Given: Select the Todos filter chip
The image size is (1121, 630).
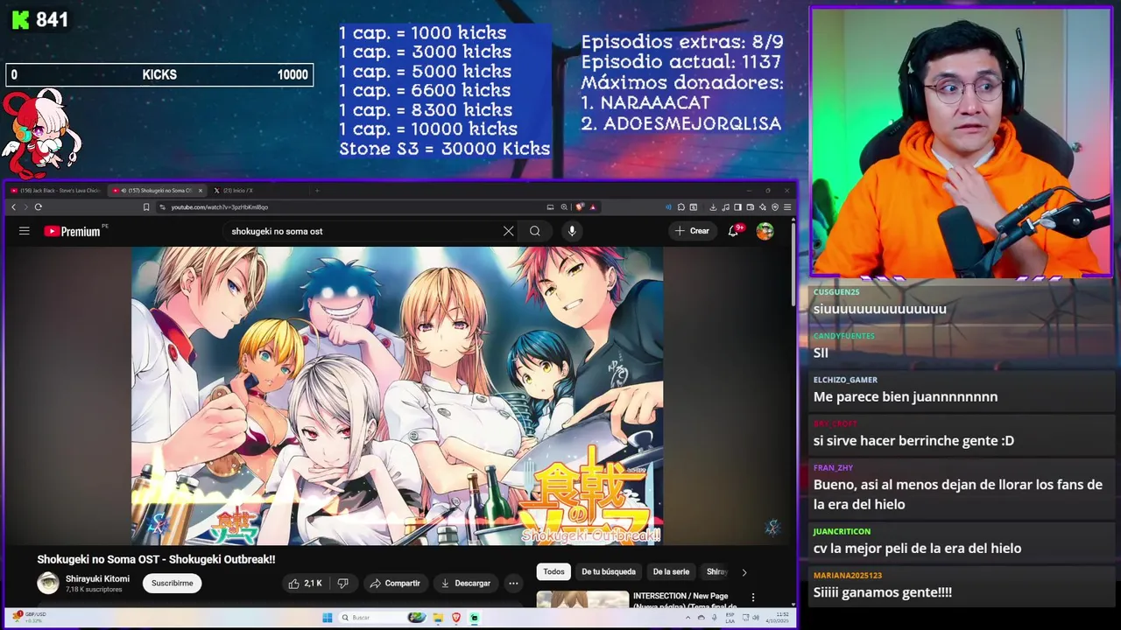Looking at the screenshot, I should coord(553,572).
